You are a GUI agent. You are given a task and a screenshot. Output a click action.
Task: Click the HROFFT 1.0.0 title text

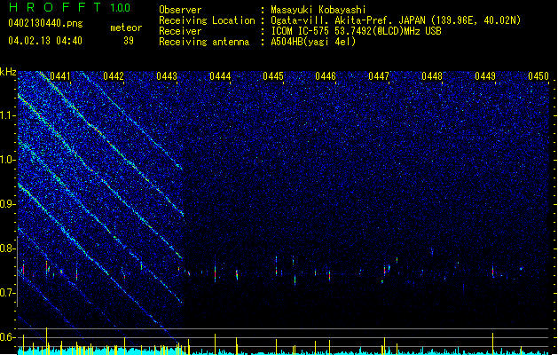click(x=69, y=7)
